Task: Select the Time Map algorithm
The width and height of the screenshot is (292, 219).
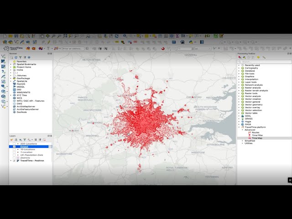Action: 257,138
